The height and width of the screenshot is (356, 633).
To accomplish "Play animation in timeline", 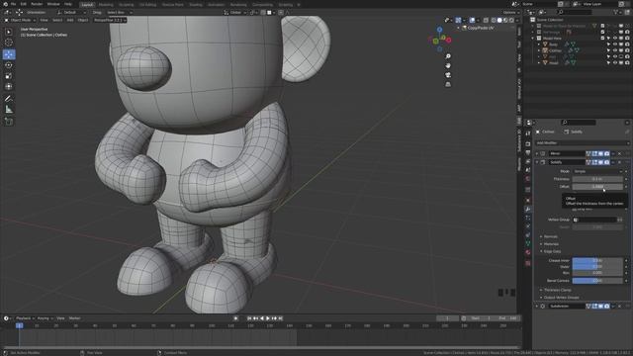I will pos(268,318).
